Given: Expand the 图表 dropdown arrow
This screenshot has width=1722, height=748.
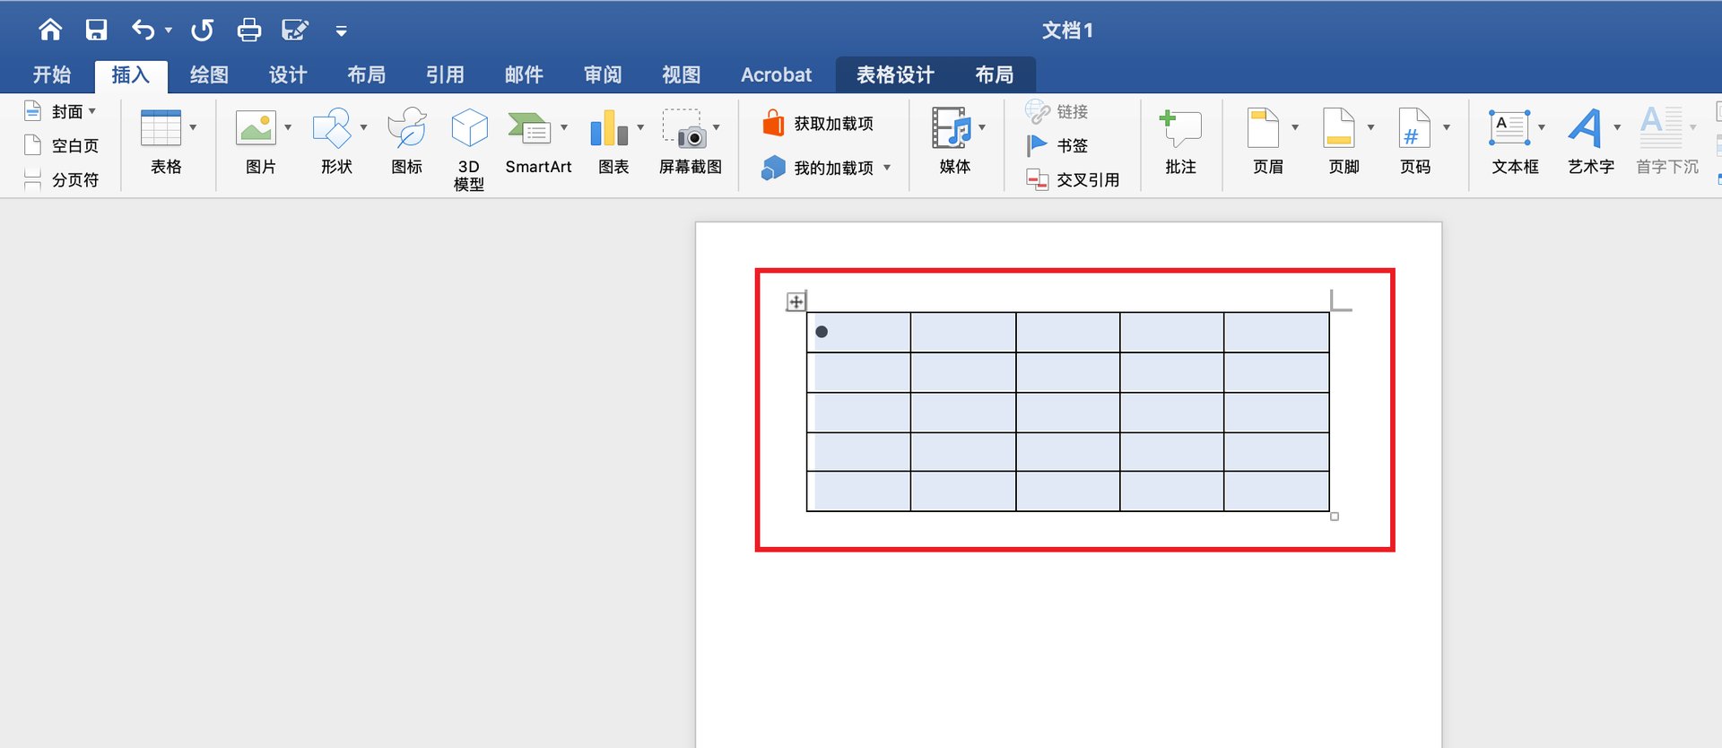Looking at the screenshot, I should pos(640,127).
